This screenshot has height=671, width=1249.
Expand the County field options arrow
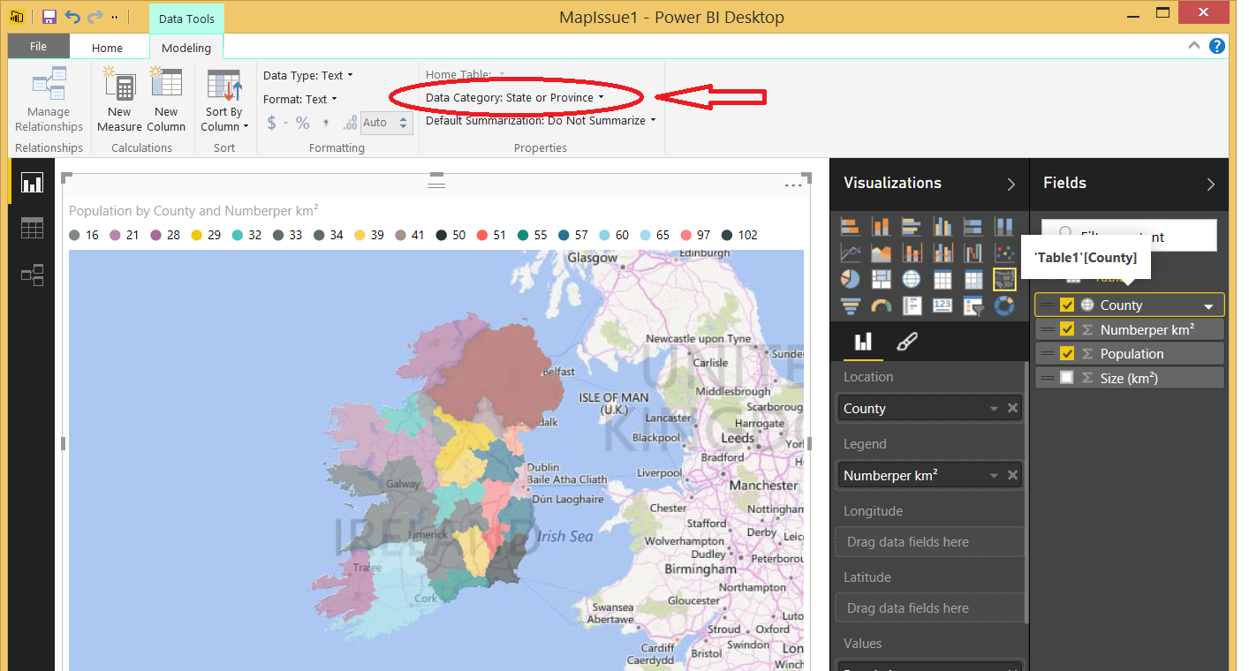[x=1208, y=306]
